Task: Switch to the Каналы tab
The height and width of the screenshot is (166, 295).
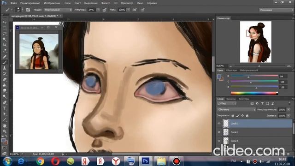Action: 231,99
